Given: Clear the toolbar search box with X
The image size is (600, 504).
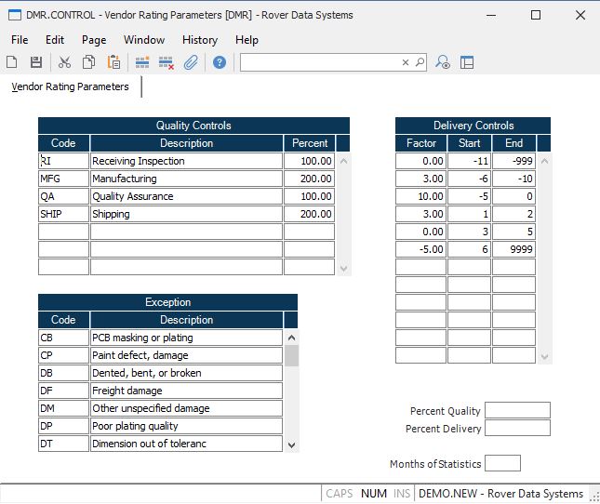Looking at the screenshot, I should coord(406,62).
